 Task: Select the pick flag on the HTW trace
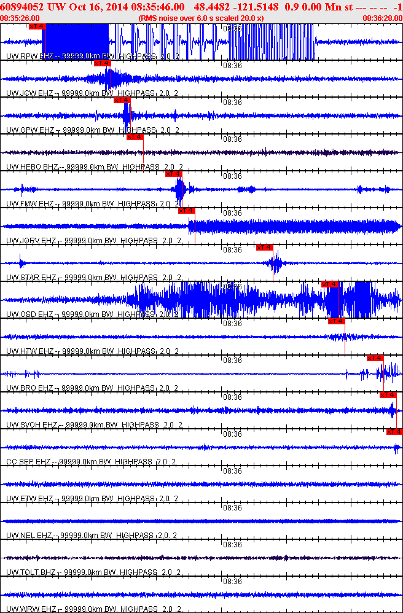coord(337,321)
